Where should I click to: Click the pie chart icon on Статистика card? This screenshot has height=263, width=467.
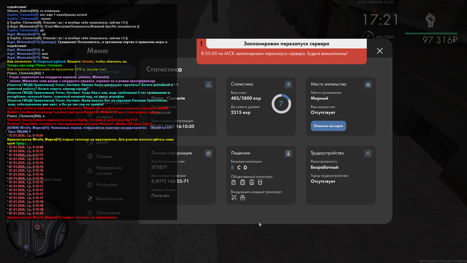[288, 84]
